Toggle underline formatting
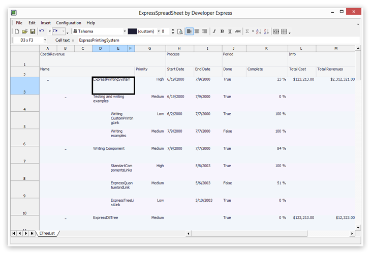The image size is (371, 254). [x=230, y=31]
